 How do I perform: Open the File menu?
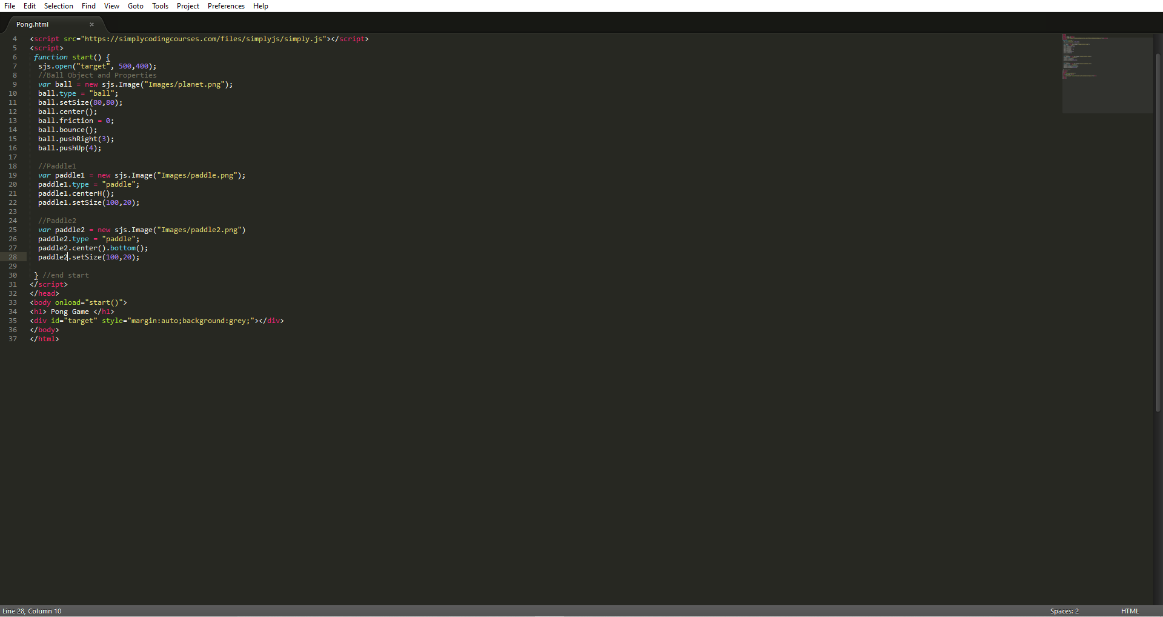(10, 5)
